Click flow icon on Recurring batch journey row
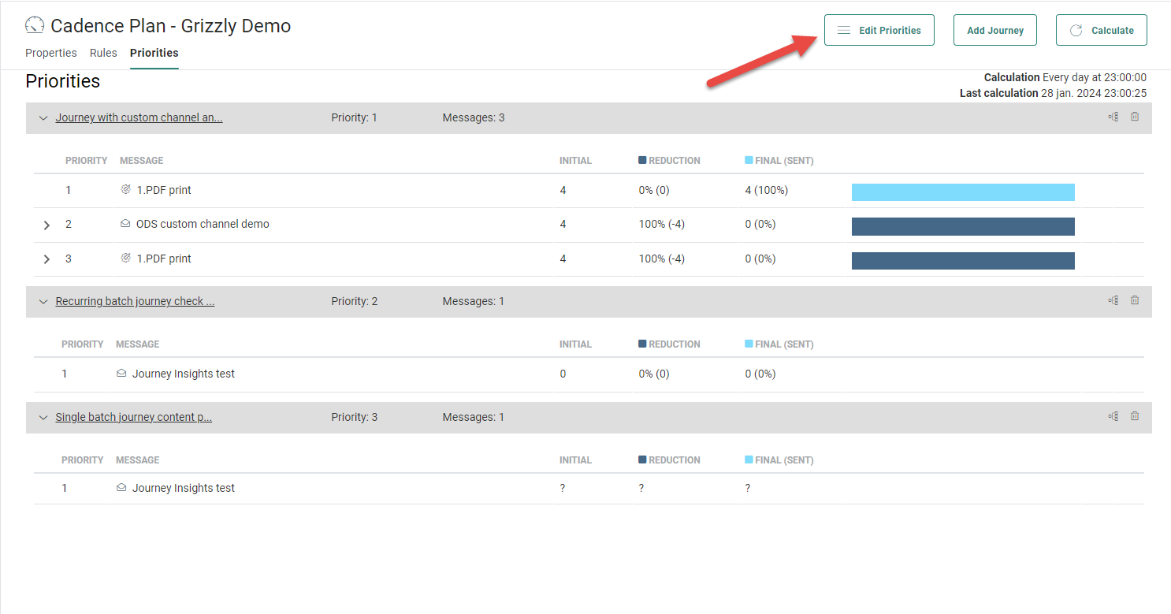 click(x=1113, y=300)
